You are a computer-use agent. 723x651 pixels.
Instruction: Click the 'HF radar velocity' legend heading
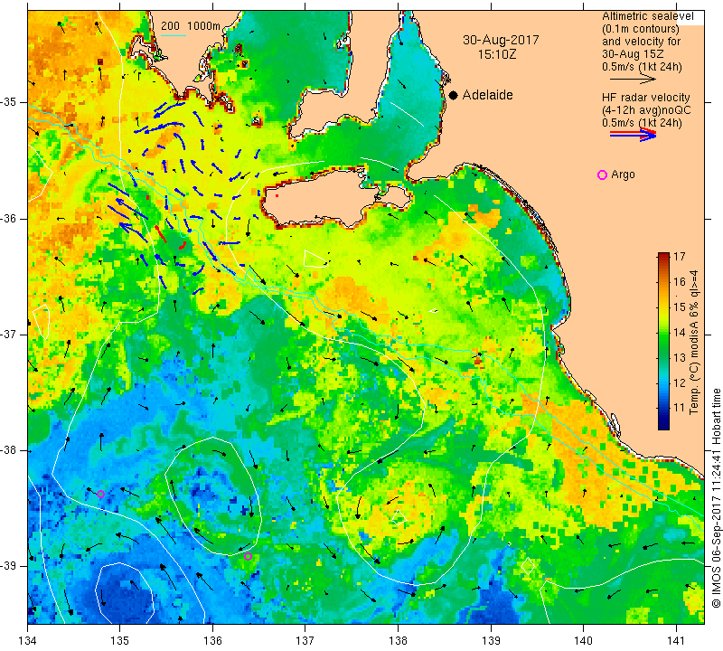coord(646,98)
